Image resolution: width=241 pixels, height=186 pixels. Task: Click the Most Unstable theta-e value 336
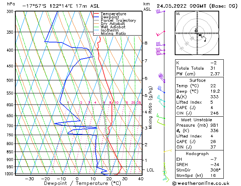(215, 131)
